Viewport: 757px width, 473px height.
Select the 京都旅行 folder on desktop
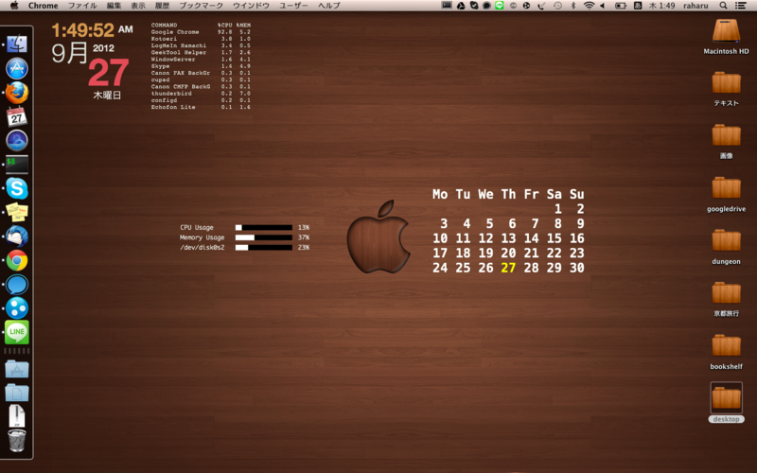click(x=726, y=293)
